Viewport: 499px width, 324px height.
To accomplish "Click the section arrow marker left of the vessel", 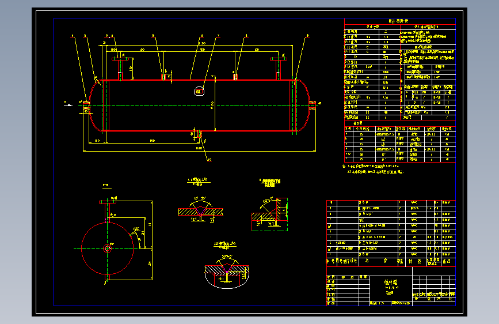I will [x=68, y=104].
